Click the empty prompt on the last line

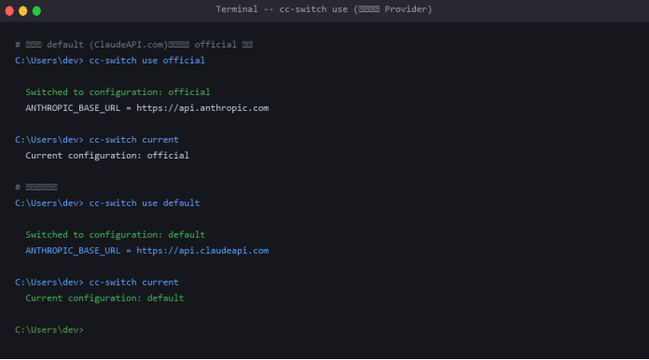click(x=49, y=330)
